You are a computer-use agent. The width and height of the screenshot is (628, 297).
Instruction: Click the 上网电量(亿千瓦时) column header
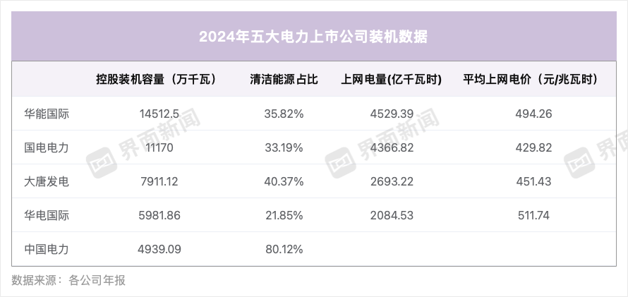point(391,80)
